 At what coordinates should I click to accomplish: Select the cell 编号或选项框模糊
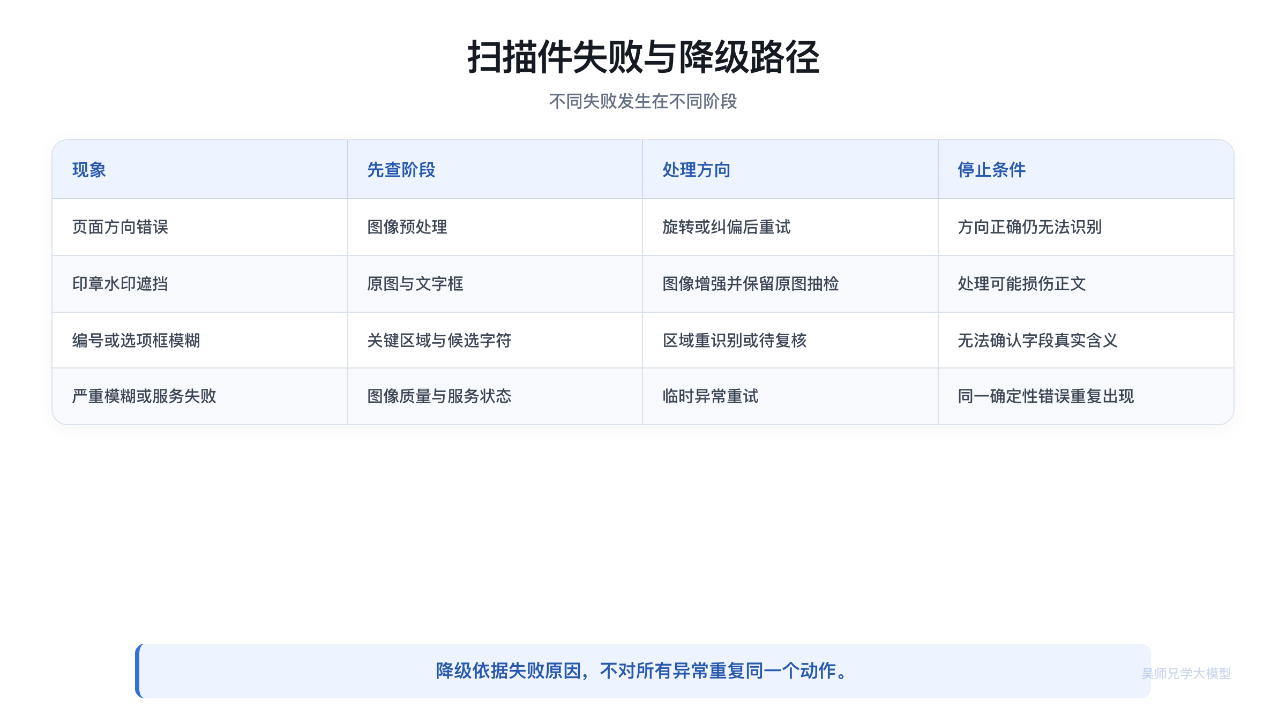200,340
